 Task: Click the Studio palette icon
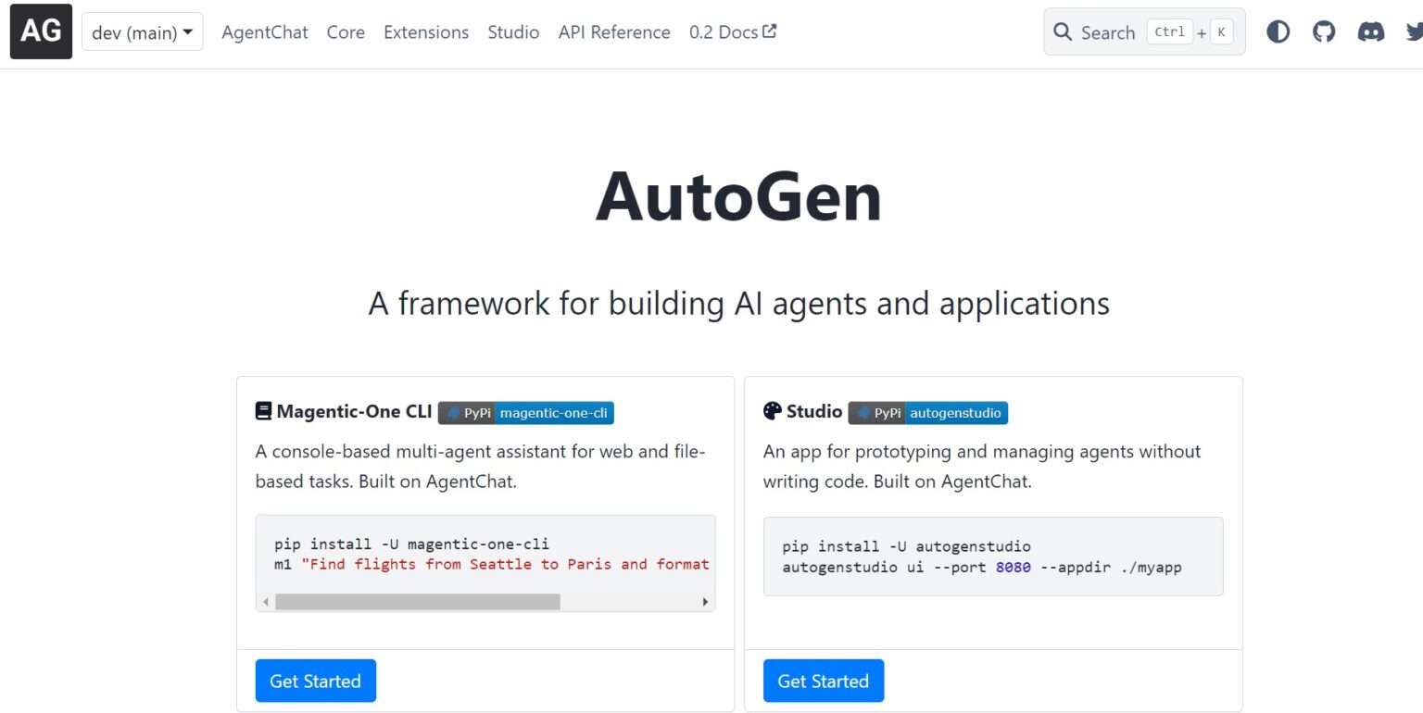772,410
